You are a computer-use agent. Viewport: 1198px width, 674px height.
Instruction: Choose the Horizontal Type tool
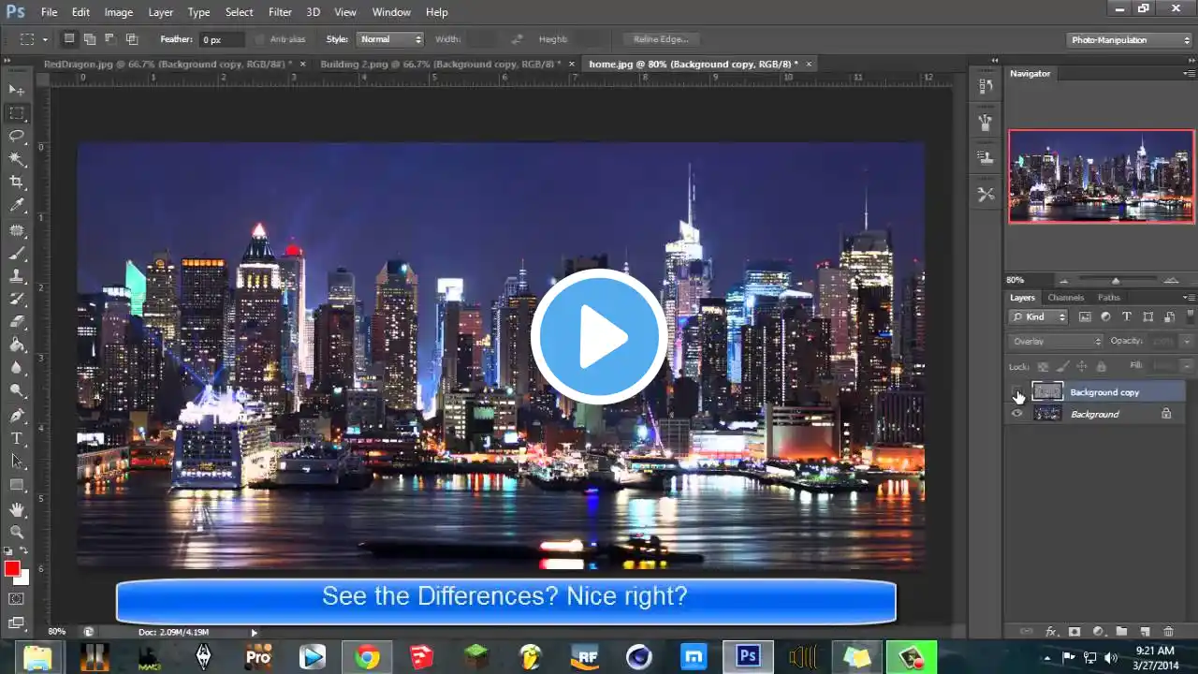pyautogui.click(x=17, y=438)
